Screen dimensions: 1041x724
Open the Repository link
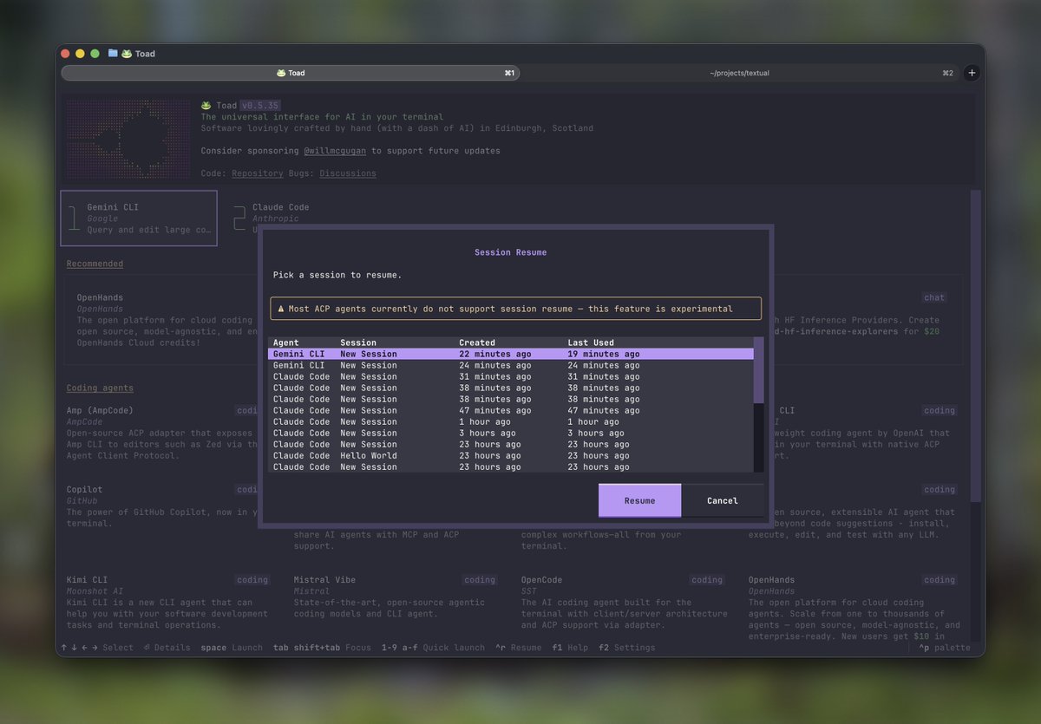(x=258, y=173)
